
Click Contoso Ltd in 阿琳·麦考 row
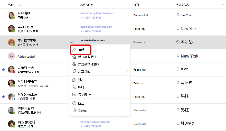pyautogui.click(x=141, y=15)
